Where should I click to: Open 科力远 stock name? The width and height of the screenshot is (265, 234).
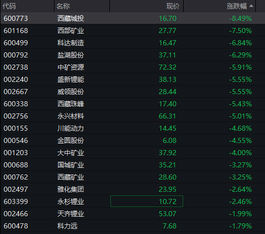click(x=67, y=226)
